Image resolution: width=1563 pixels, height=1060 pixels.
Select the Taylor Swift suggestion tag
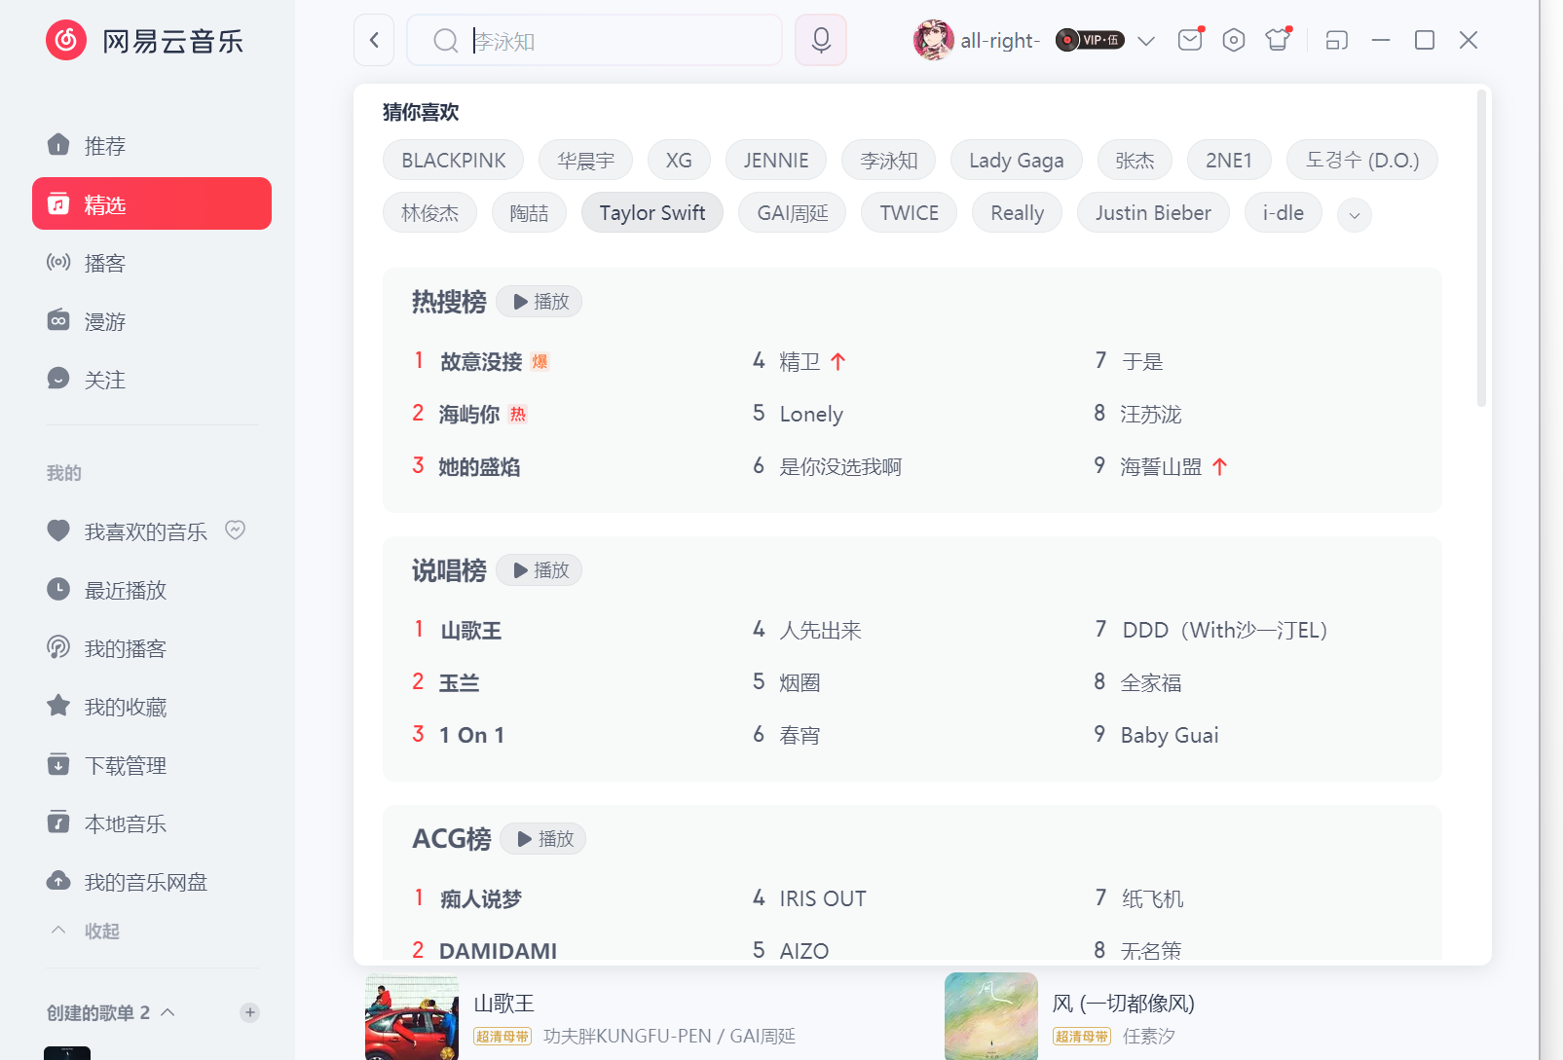click(x=652, y=213)
